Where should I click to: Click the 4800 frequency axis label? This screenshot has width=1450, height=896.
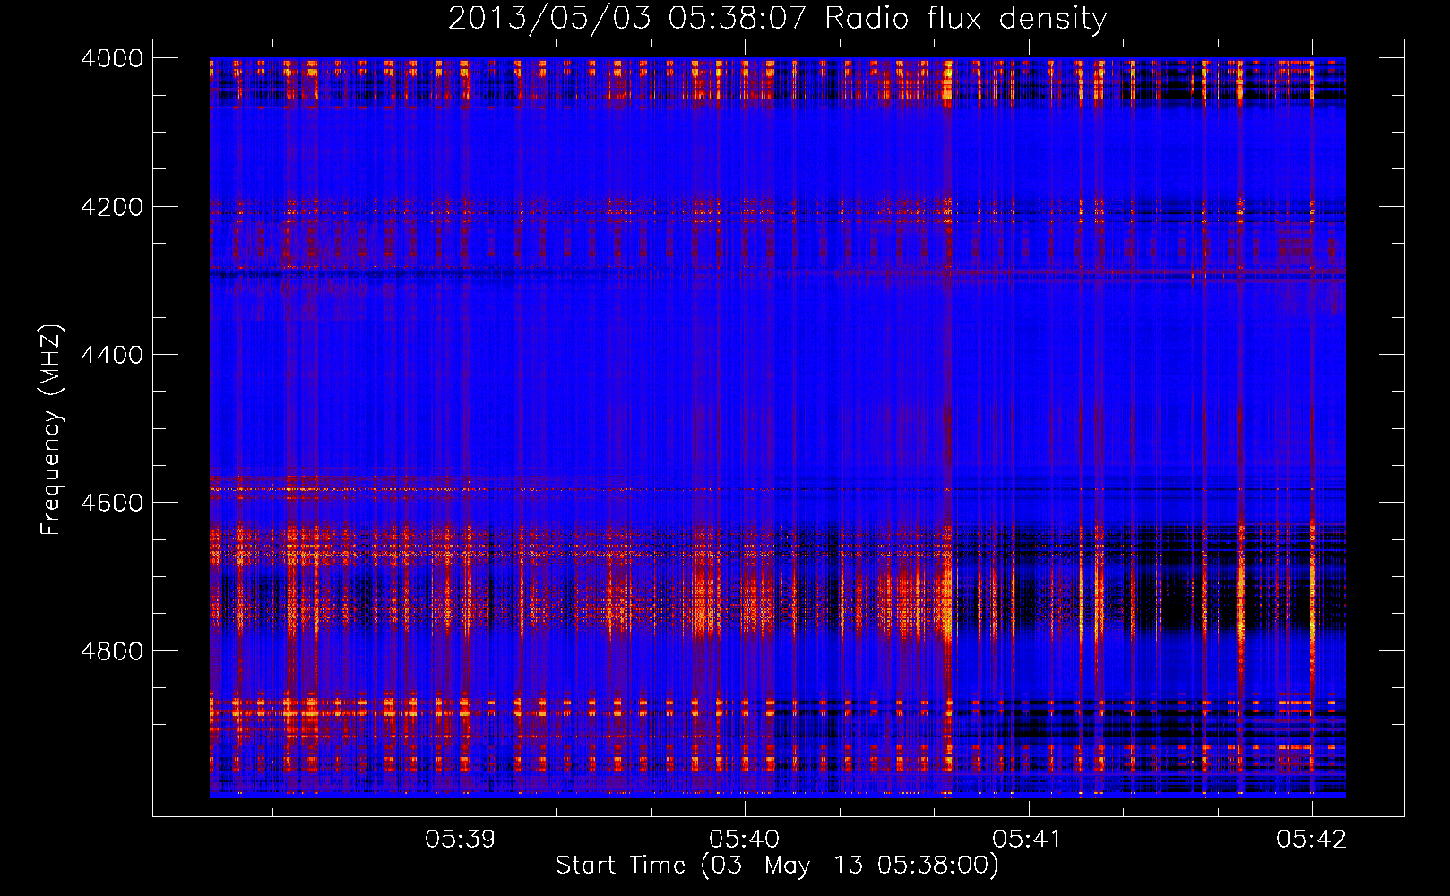[x=112, y=651]
